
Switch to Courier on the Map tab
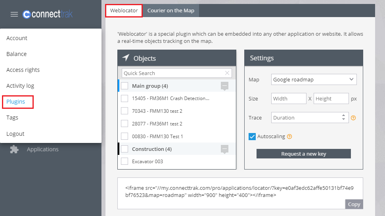click(170, 11)
